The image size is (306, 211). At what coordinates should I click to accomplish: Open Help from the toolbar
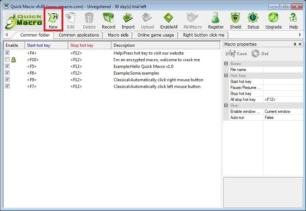click(293, 20)
